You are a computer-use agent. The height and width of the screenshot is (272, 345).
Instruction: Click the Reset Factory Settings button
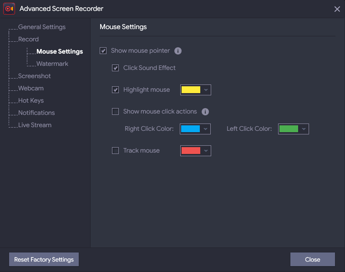click(44, 259)
